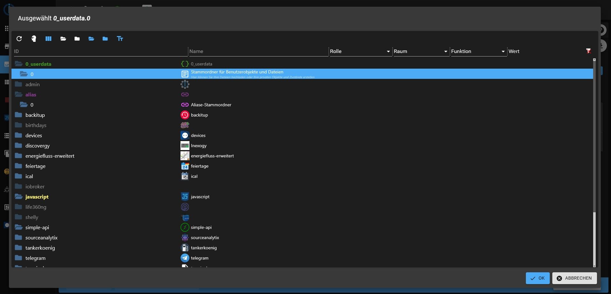Collapse the 0_userdata folder
The height and width of the screenshot is (294, 611).
[18, 64]
